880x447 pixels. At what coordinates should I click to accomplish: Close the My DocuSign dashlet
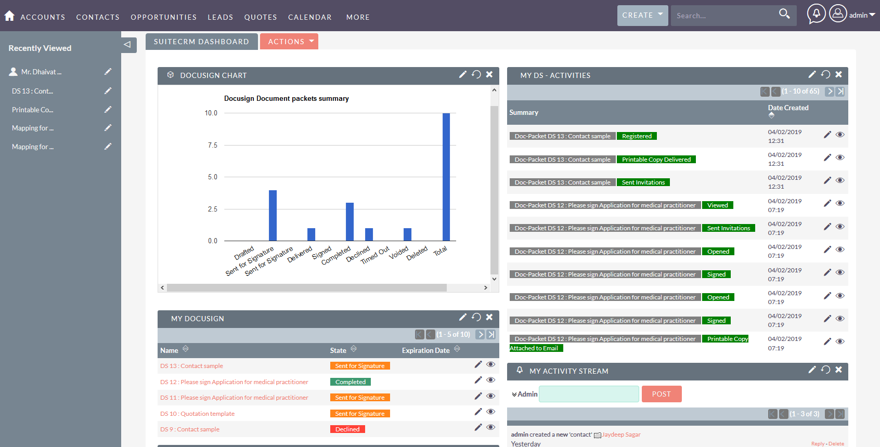(489, 317)
